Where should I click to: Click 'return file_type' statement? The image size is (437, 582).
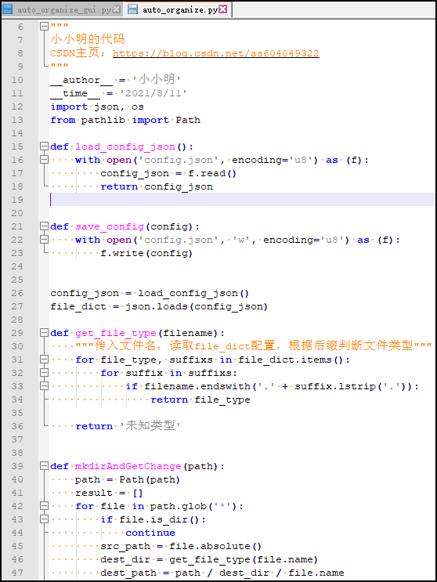click(200, 399)
